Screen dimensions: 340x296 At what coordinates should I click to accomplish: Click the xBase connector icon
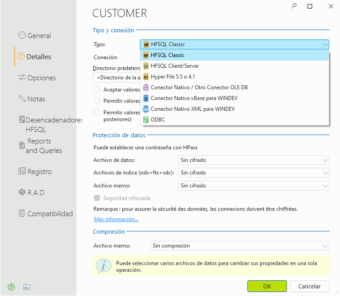pos(146,98)
